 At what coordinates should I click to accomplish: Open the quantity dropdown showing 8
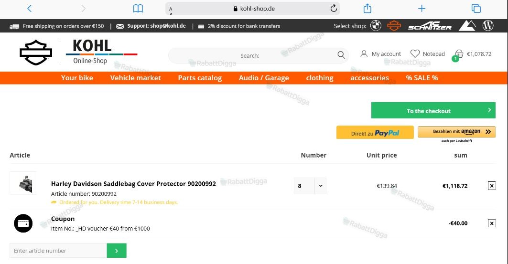(x=310, y=186)
